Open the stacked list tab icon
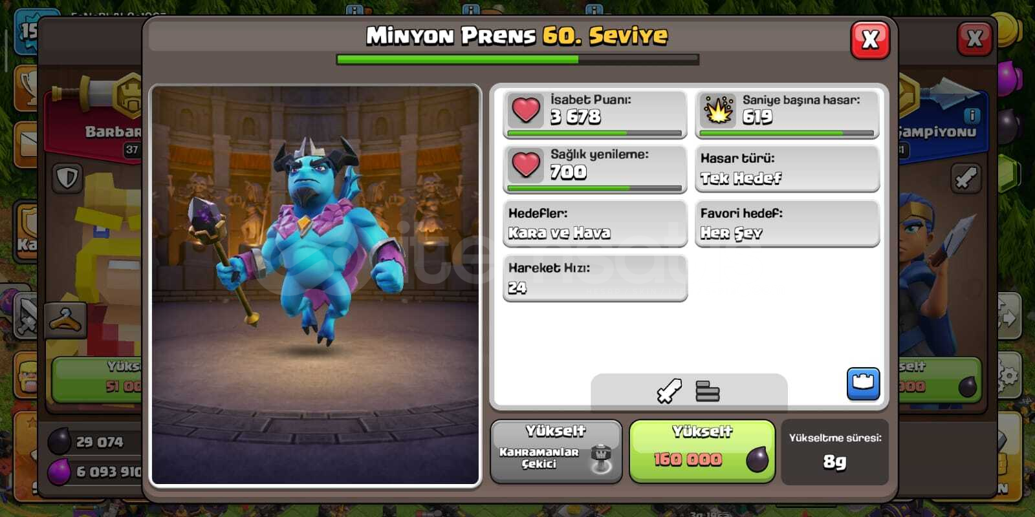 (707, 391)
